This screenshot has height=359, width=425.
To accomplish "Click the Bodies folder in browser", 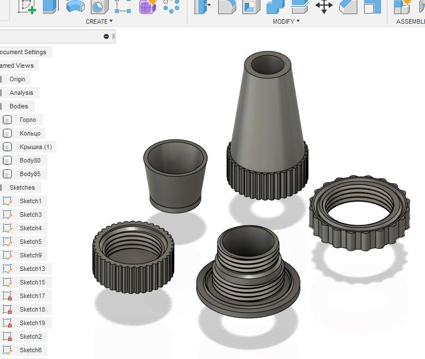I will (19, 106).
